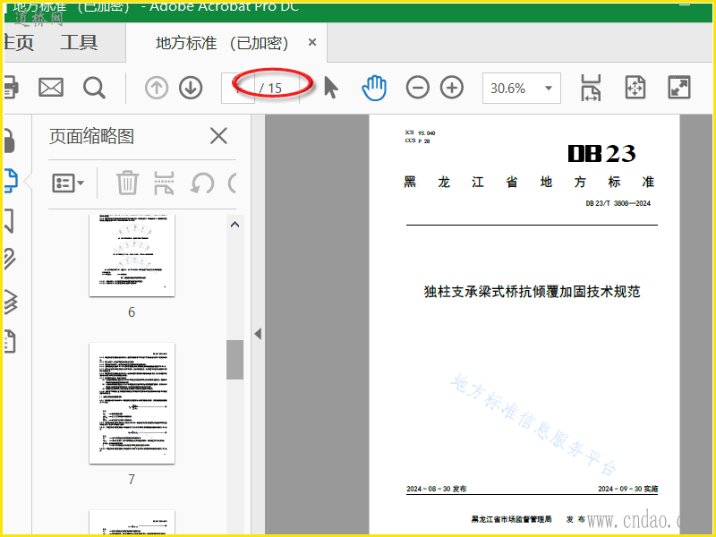Enter full screen mode icon
The height and width of the screenshot is (537, 716).
coord(679,87)
